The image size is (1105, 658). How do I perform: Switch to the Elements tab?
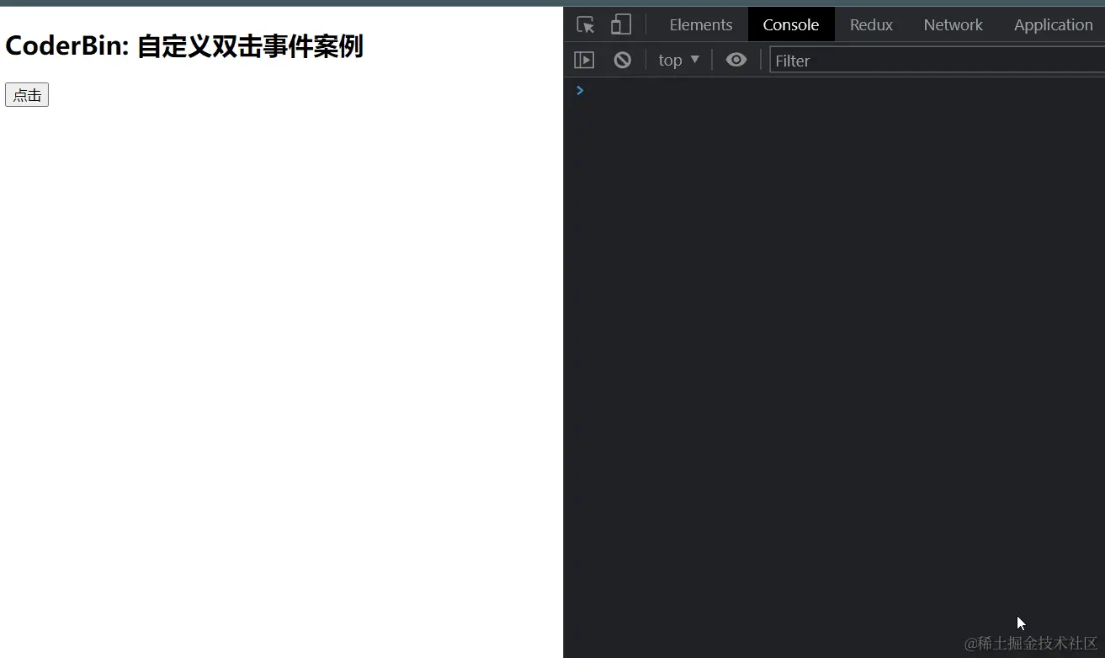point(701,24)
